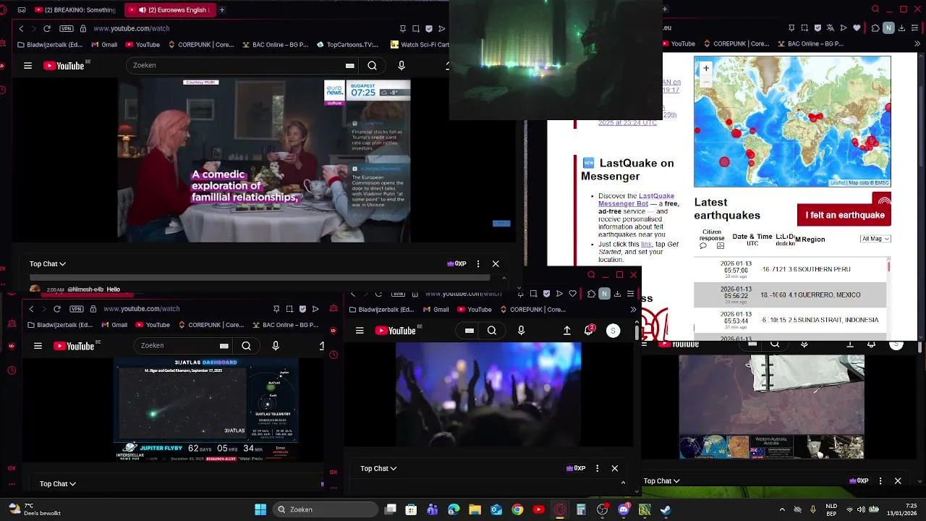Open the weather widget showing 7°C
The width and height of the screenshot is (926, 521).
click(35, 509)
